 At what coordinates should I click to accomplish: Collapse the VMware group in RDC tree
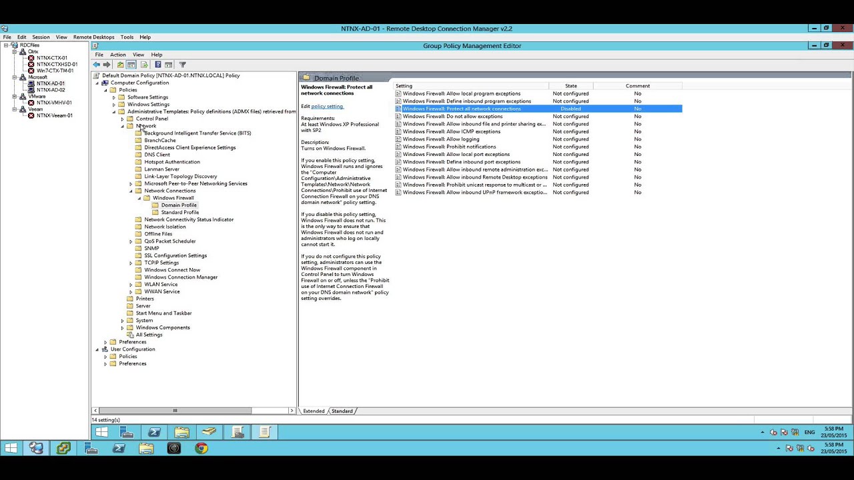point(15,97)
